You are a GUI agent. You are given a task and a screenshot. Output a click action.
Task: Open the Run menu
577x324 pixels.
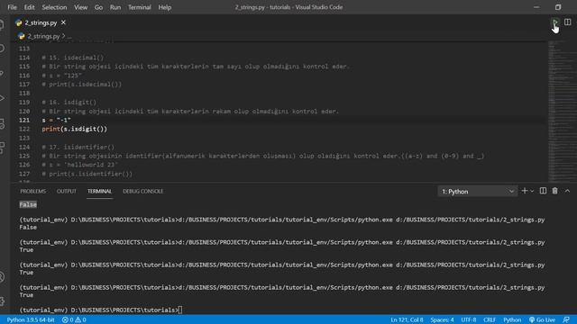click(x=115, y=7)
